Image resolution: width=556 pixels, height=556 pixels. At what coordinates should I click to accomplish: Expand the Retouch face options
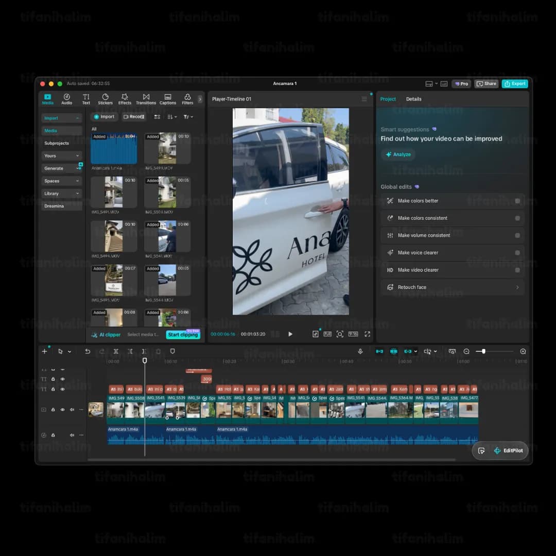point(517,288)
